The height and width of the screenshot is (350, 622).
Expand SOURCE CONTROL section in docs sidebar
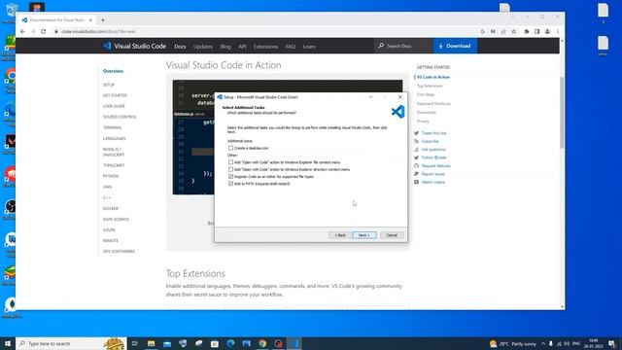tap(120, 117)
